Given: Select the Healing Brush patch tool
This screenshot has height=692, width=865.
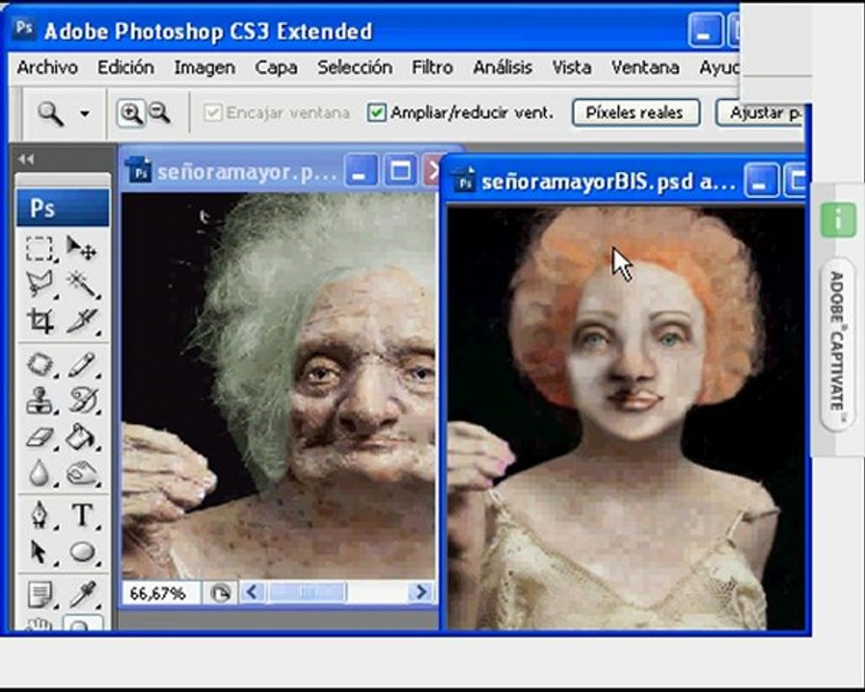Looking at the screenshot, I should pyautogui.click(x=39, y=365).
